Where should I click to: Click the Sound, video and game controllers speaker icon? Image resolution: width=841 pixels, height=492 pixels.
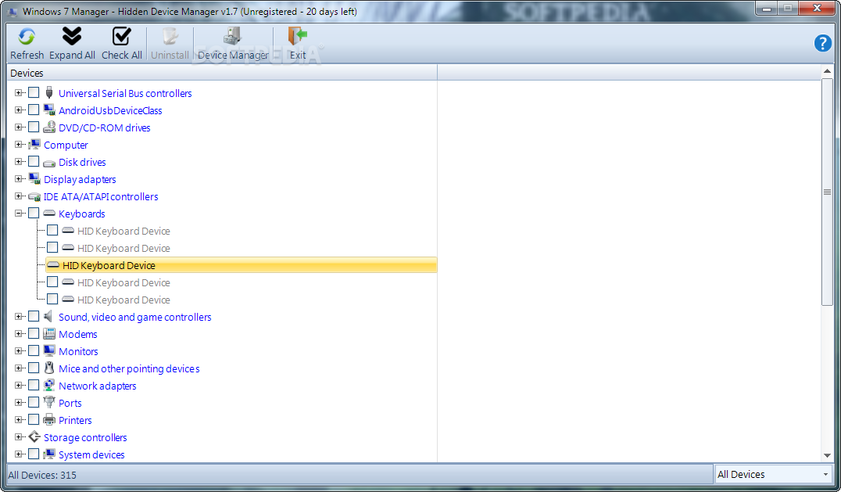pyautogui.click(x=48, y=316)
